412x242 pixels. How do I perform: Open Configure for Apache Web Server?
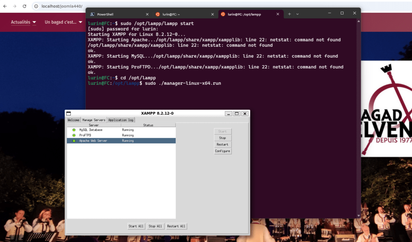point(222,151)
